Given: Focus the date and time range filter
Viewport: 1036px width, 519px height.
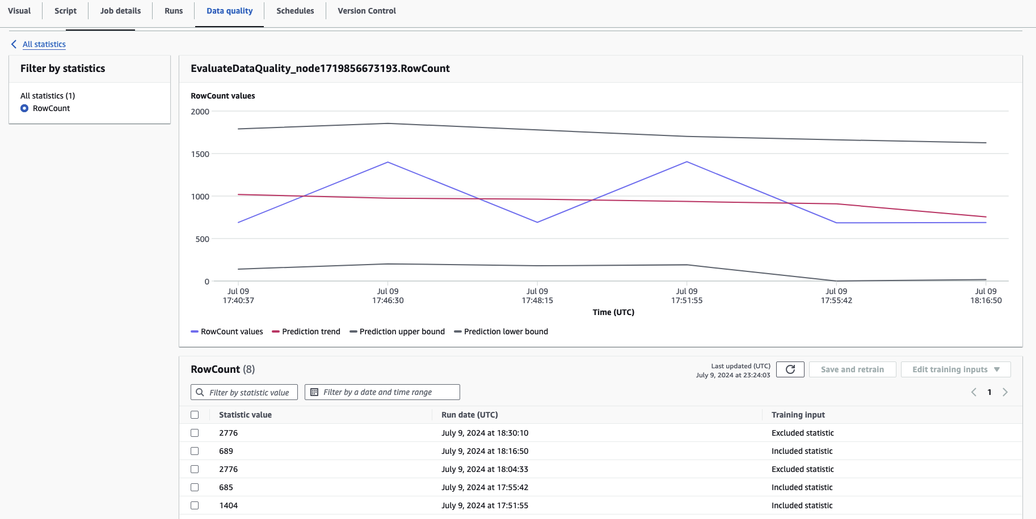Looking at the screenshot, I should pos(382,392).
